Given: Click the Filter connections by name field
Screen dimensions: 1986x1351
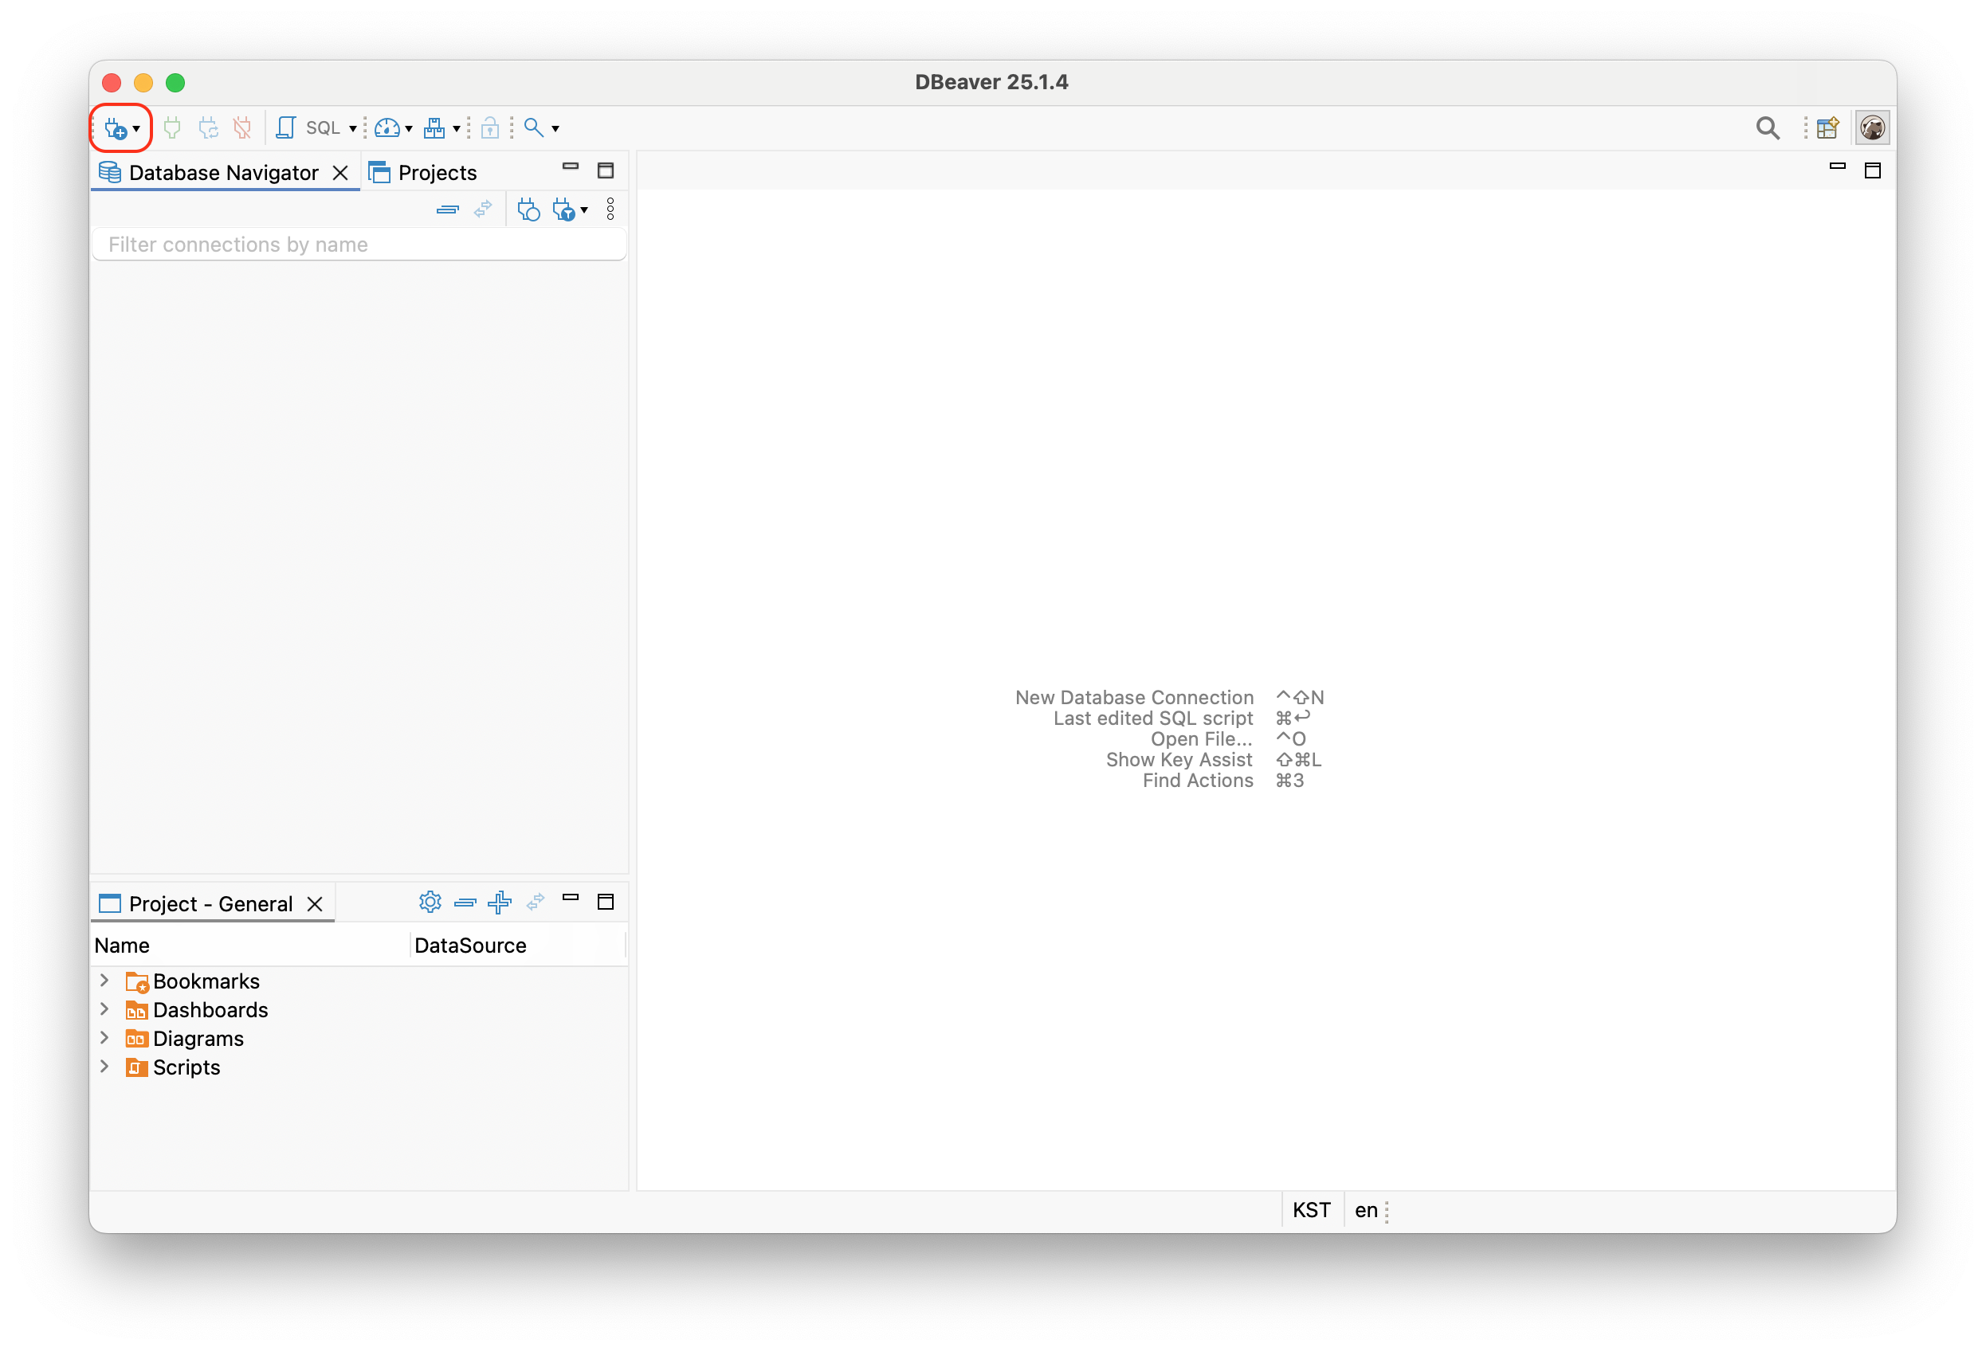Looking at the screenshot, I should click(x=359, y=245).
